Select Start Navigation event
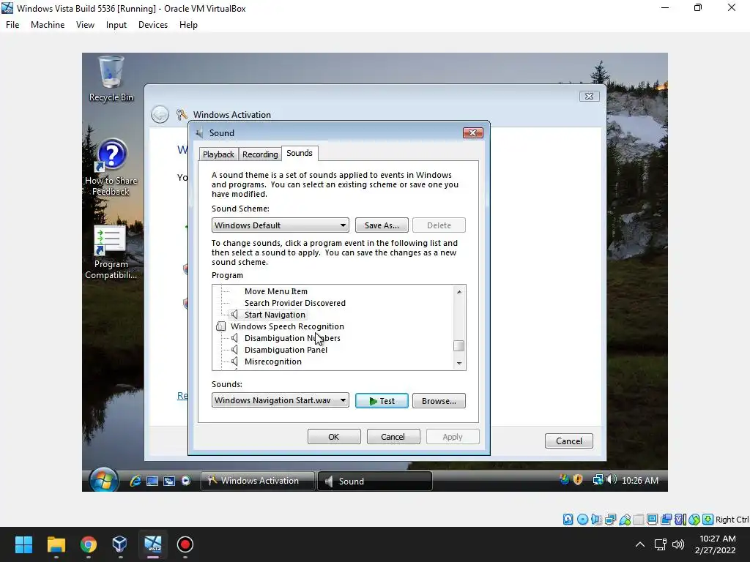 [x=275, y=315]
